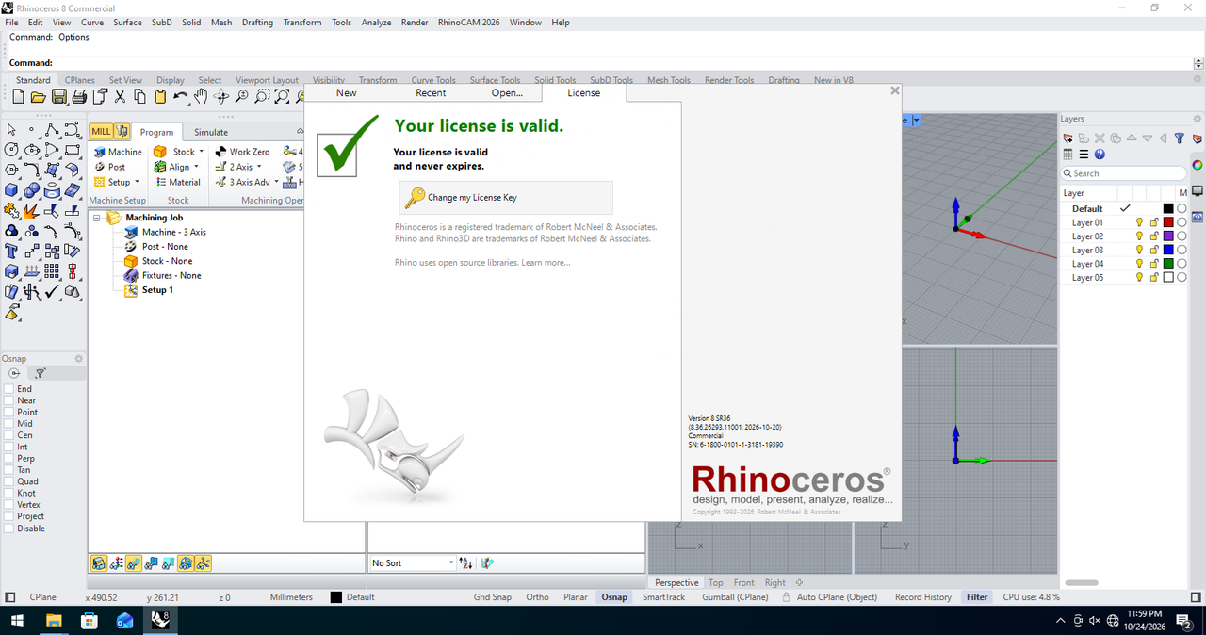The width and height of the screenshot is (1206, 635).
Task: Click the MILL button in RhinoCAM panel
Action: pyautogui.click(x=101, y=132)
